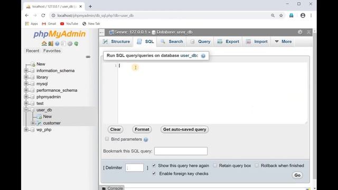Click Database: user_db breadcrumb link
This screenshot has width=338, height=190.
(x=174, y=32)
